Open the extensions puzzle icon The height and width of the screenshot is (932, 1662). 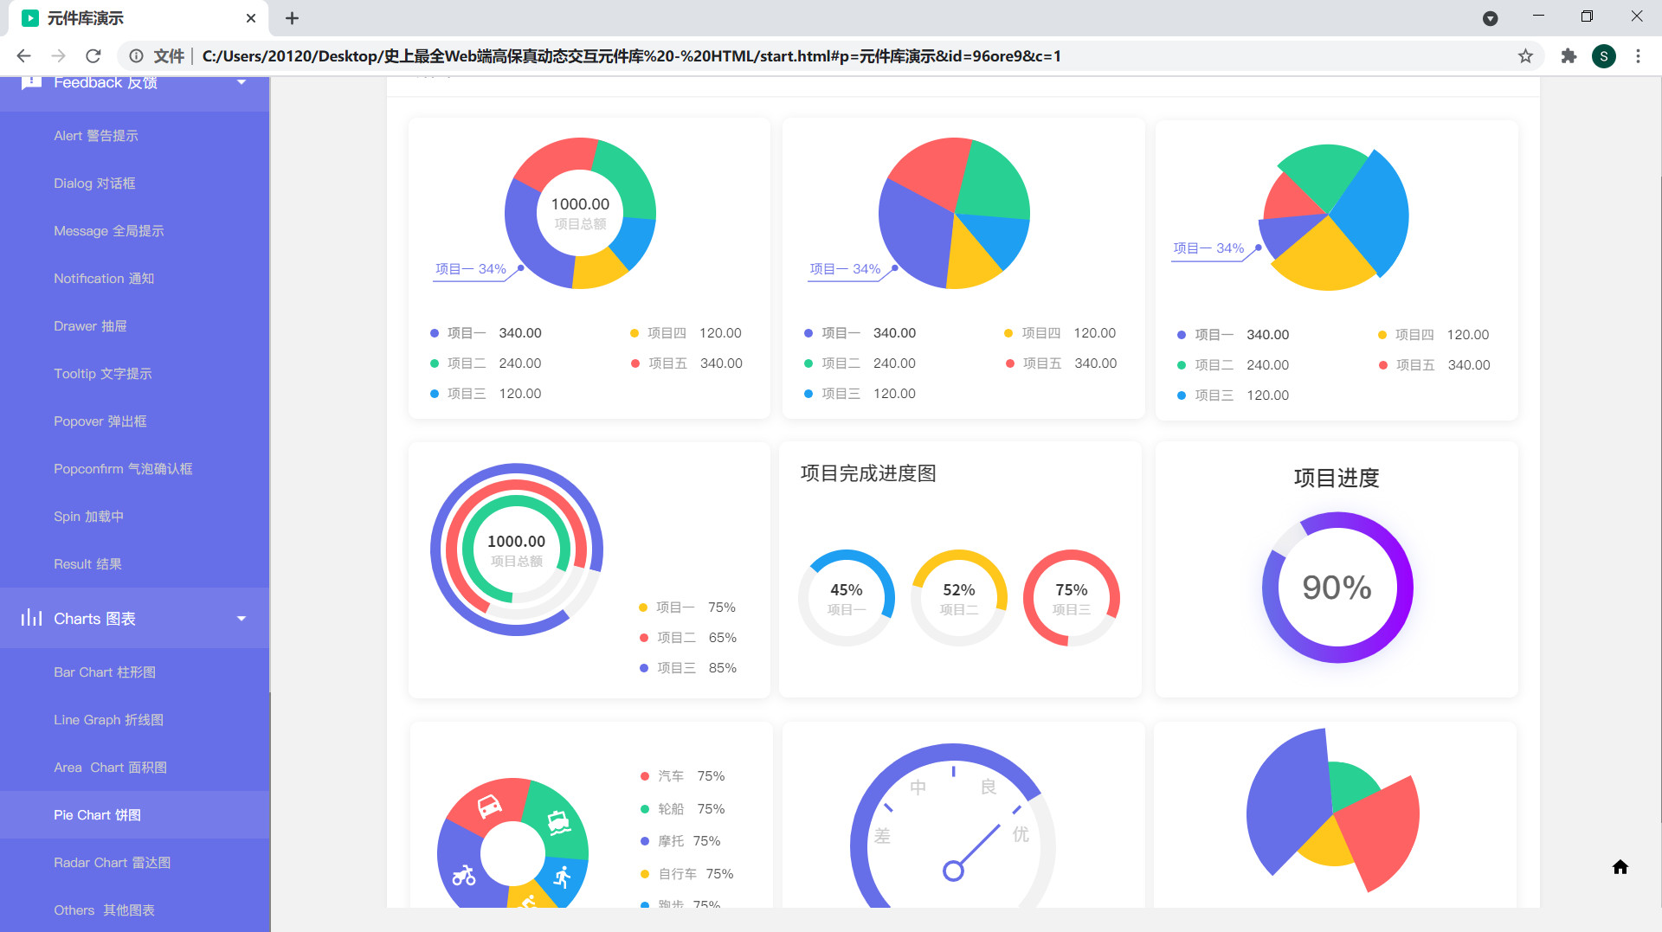tap(1569, 56)
